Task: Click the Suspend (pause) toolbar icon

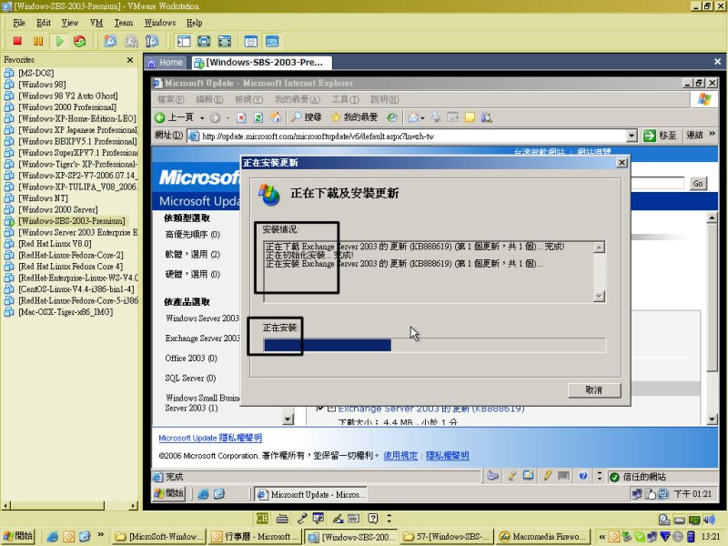Action: pyautogui.click(x=38, y=41)
